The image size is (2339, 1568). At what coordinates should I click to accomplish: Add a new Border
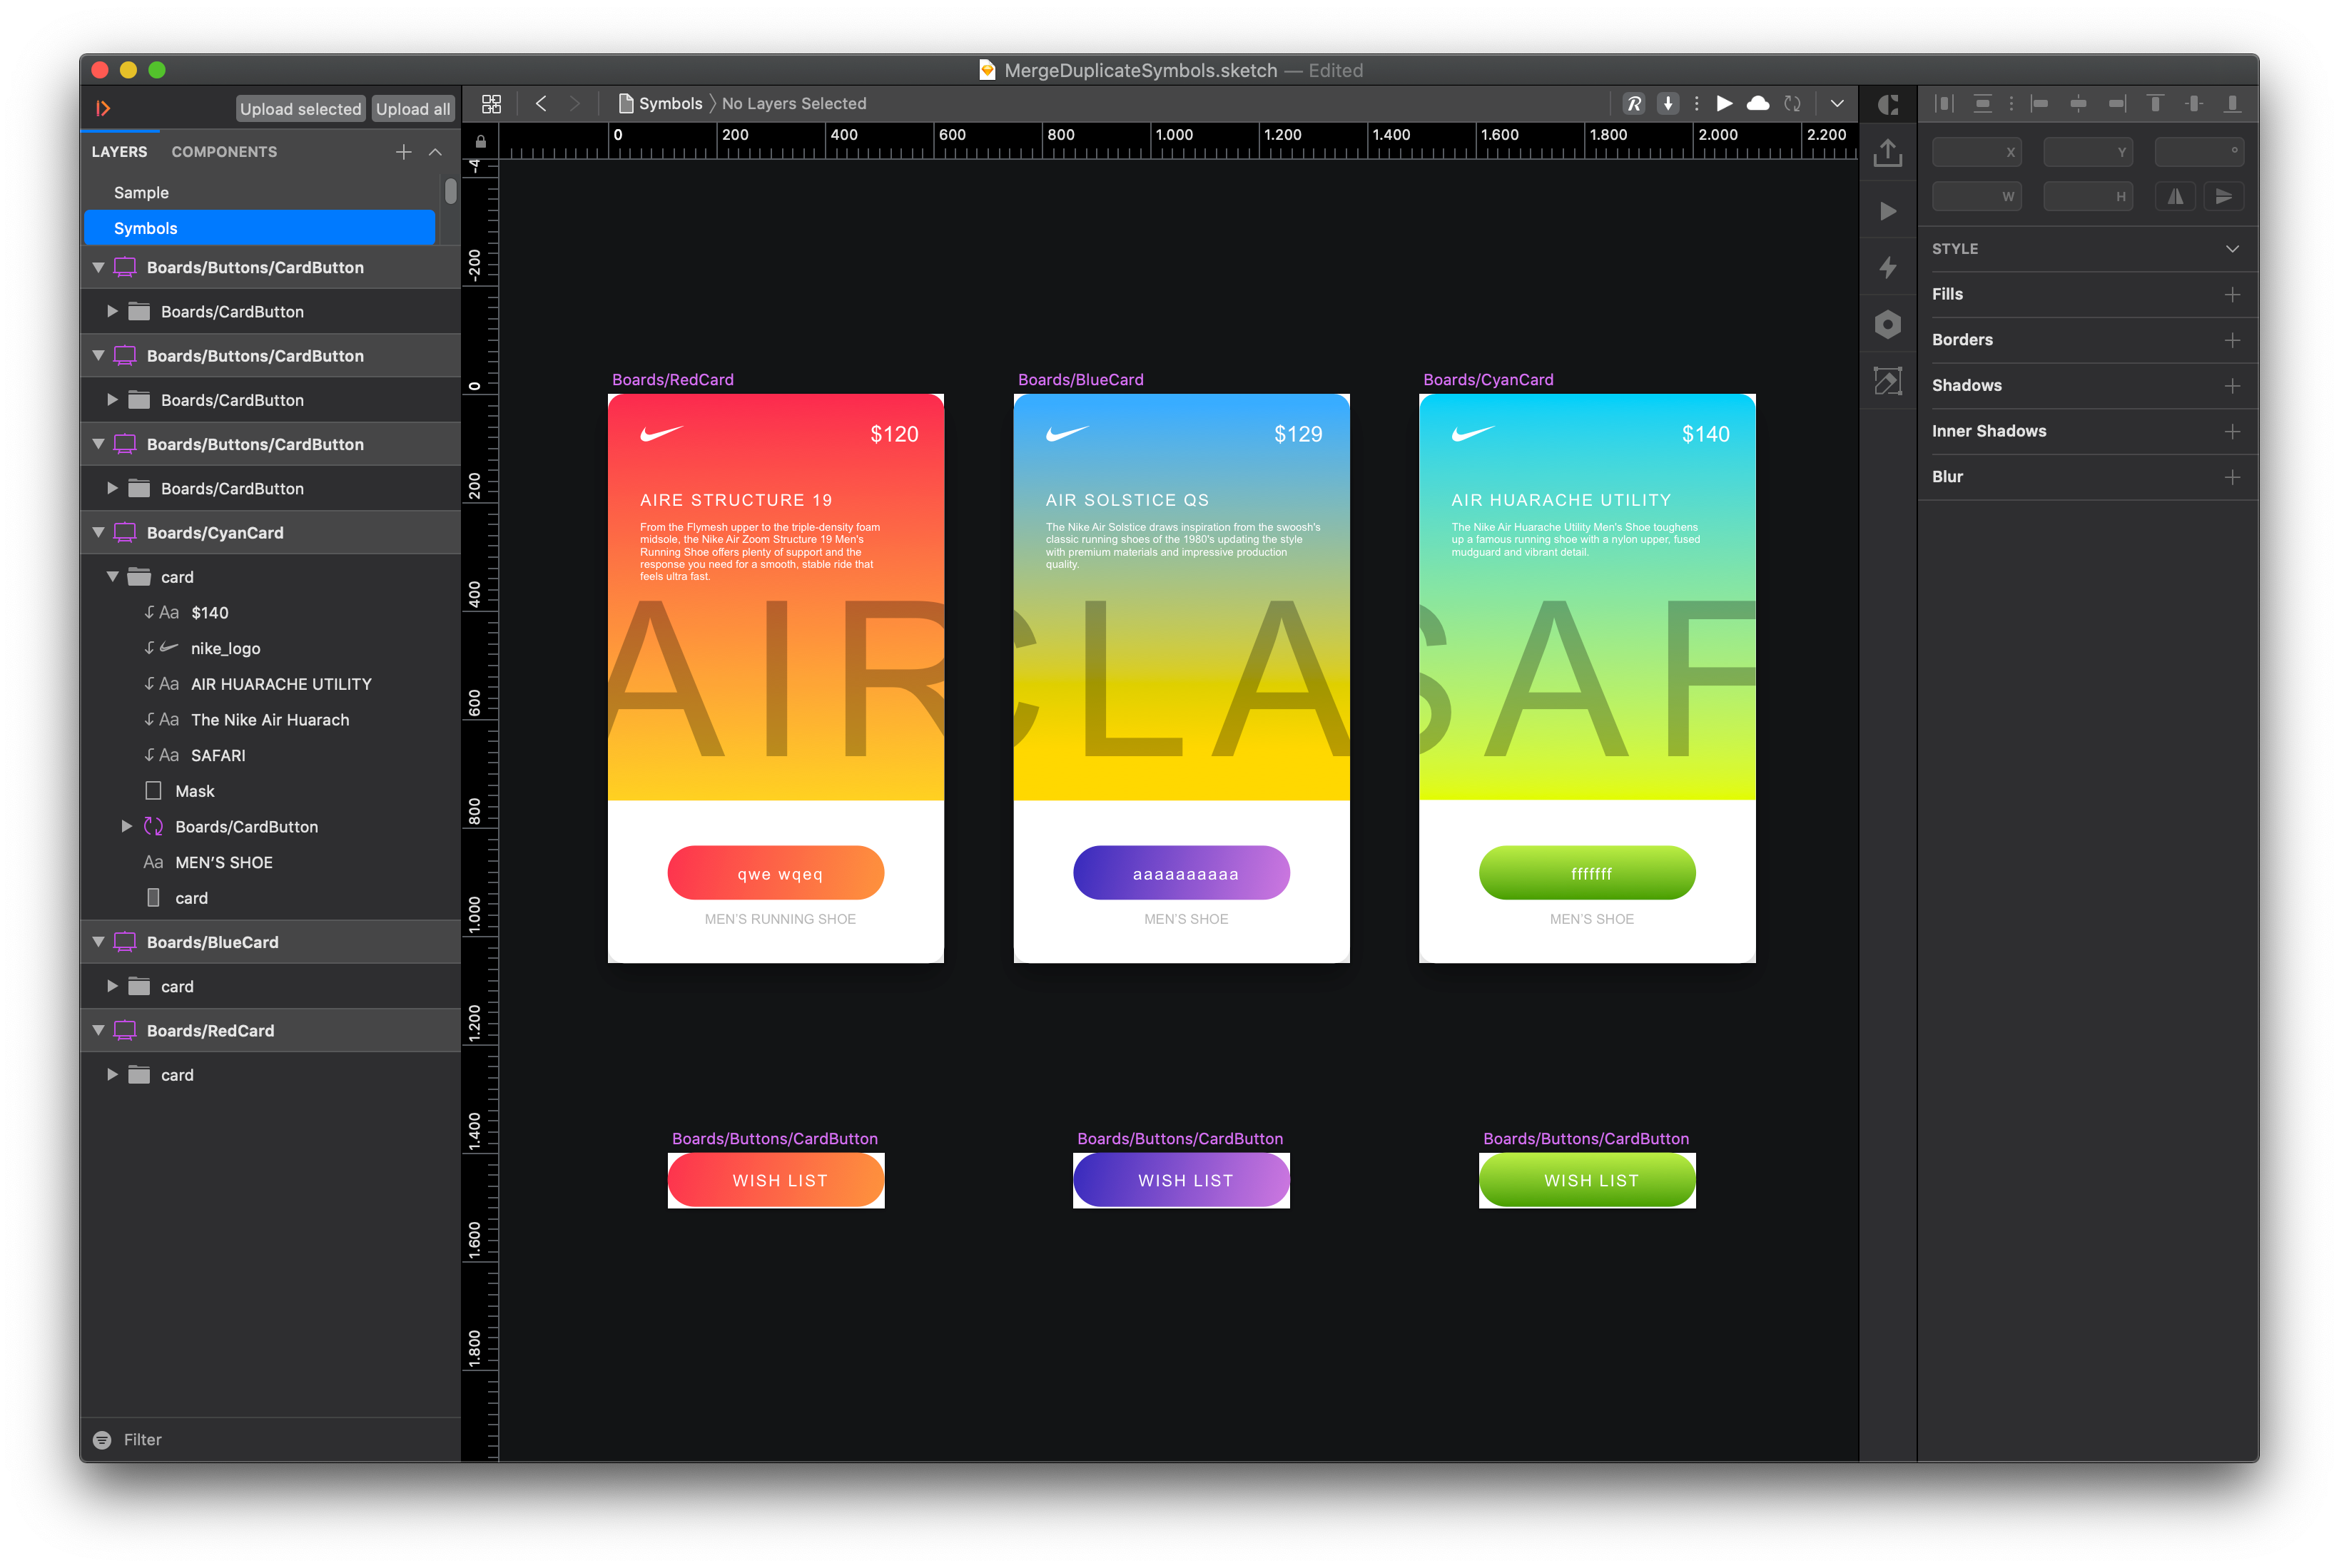(2232, 341)
